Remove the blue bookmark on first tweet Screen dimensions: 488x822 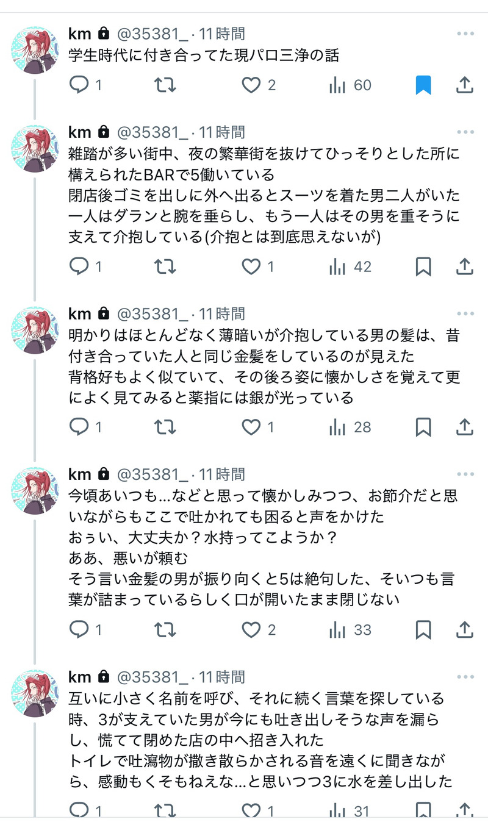[x=423, y=85]
